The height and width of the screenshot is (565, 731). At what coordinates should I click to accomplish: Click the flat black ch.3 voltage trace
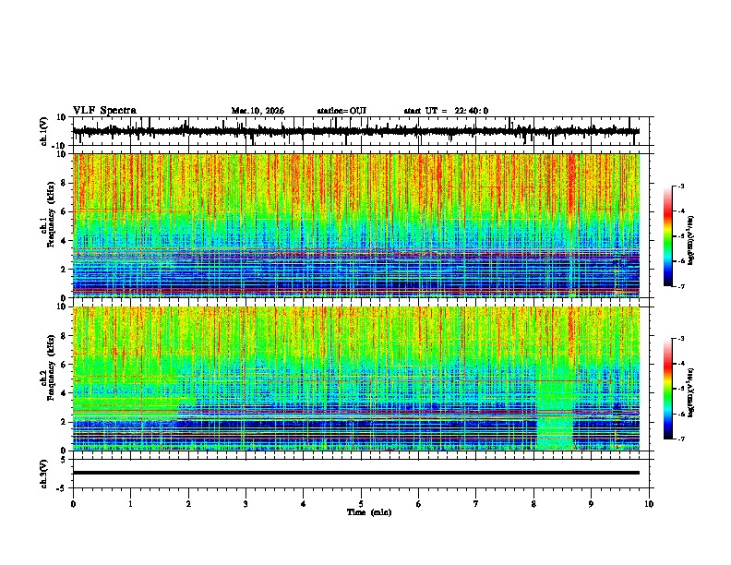tap(356, 473)
